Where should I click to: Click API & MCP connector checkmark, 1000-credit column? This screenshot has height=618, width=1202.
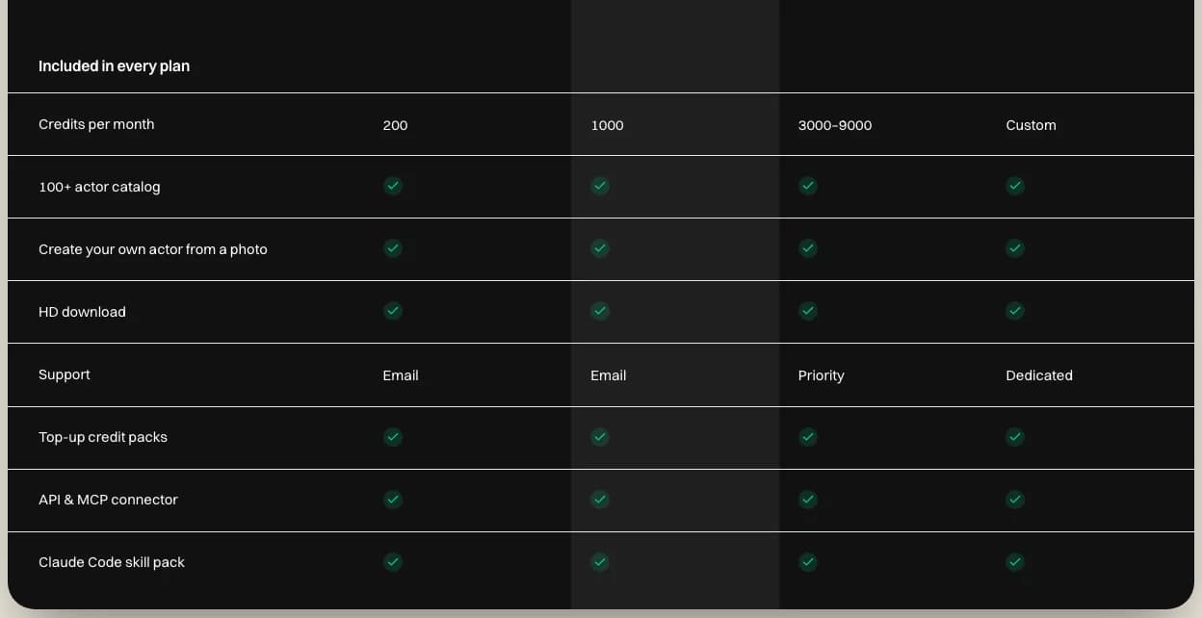[600, 500]
